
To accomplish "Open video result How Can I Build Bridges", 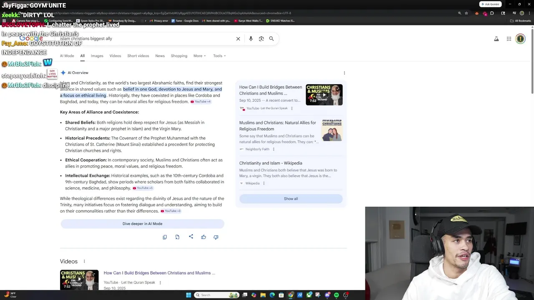I will click(x=159, y=273).
